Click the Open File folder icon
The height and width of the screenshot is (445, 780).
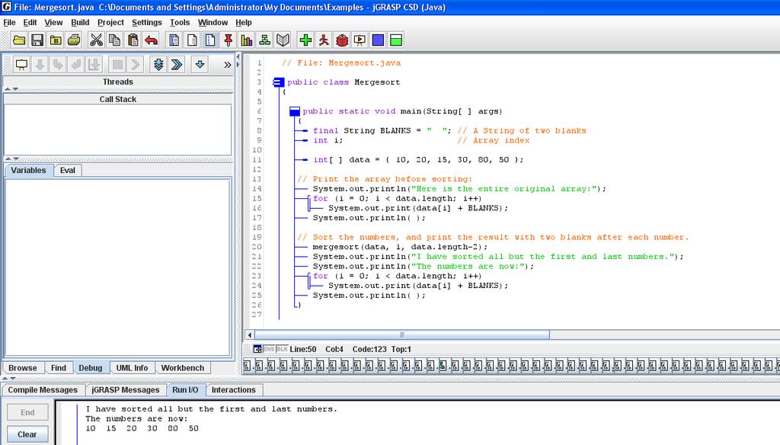click(x=19, y=40)
